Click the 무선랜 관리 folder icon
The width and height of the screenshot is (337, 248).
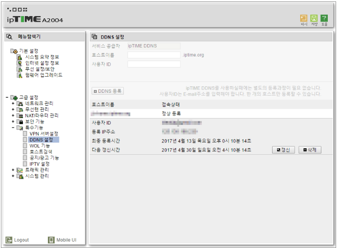[20, 109]
